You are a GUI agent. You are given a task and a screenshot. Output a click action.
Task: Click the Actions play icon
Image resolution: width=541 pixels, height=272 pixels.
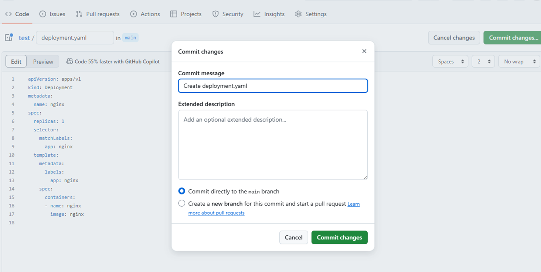[x=133, y=14]
